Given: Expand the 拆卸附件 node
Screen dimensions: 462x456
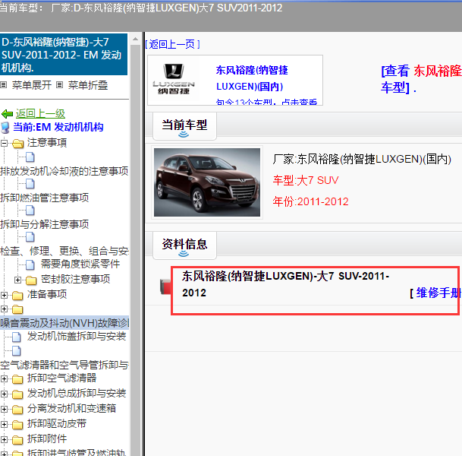Looking at the screenshot, I should [x=4, y=440].
